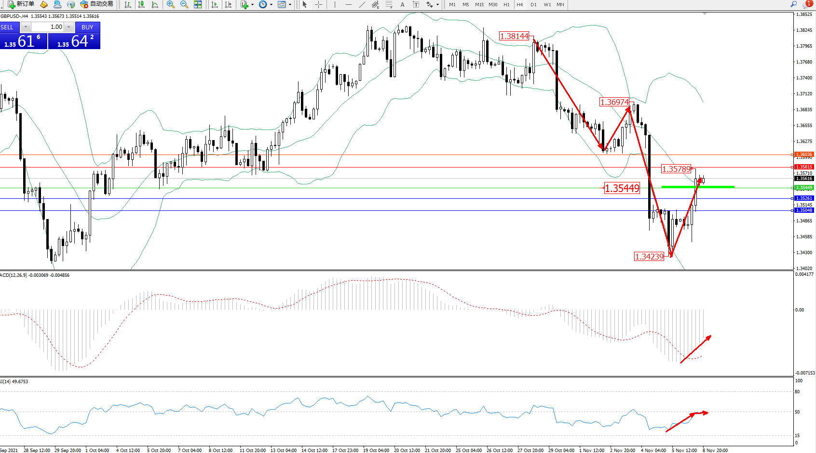
Task: Zoom in on the chart
Action: [171, 4]
